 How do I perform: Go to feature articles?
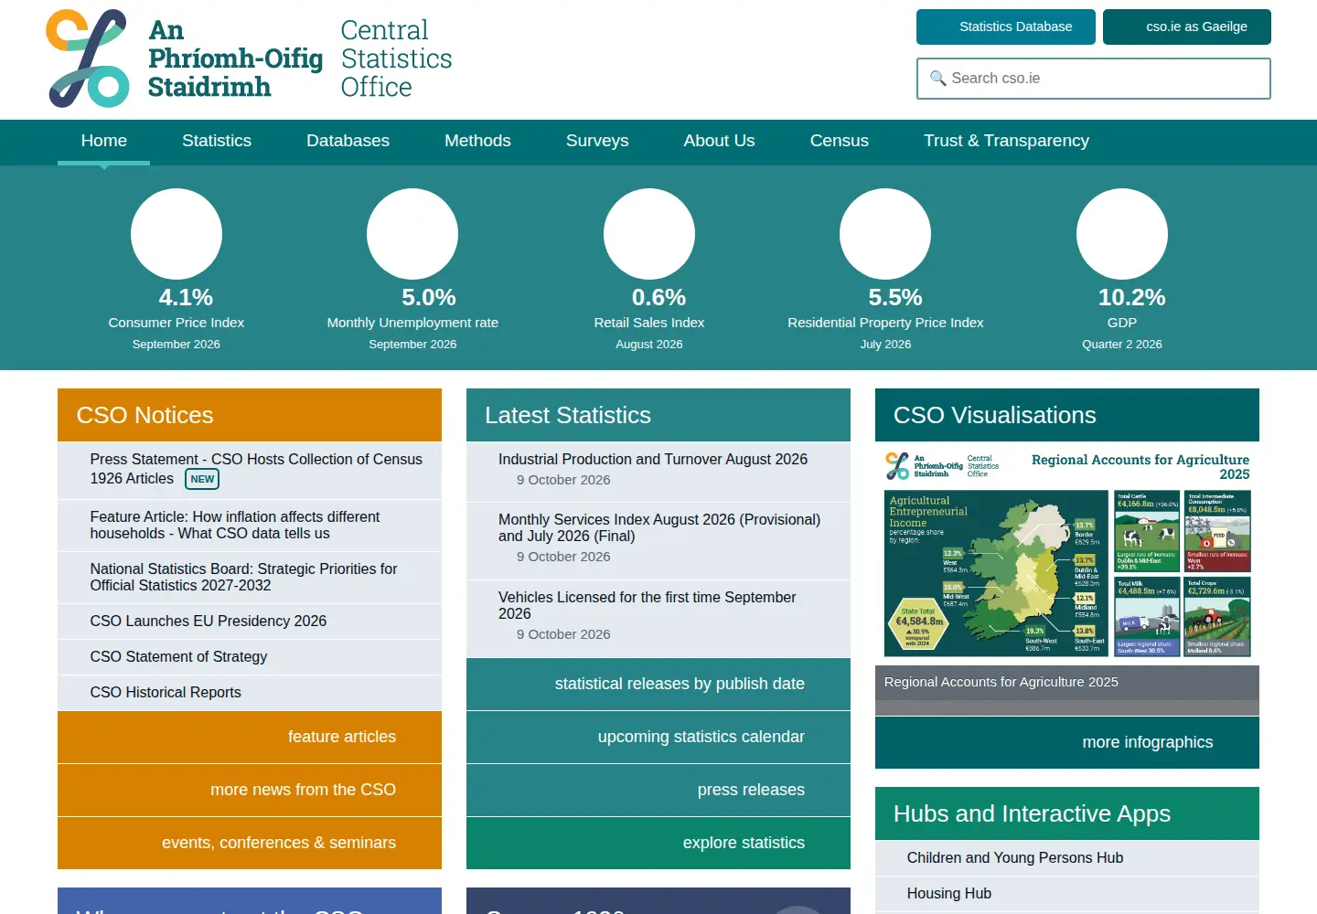tap(250, 737)
